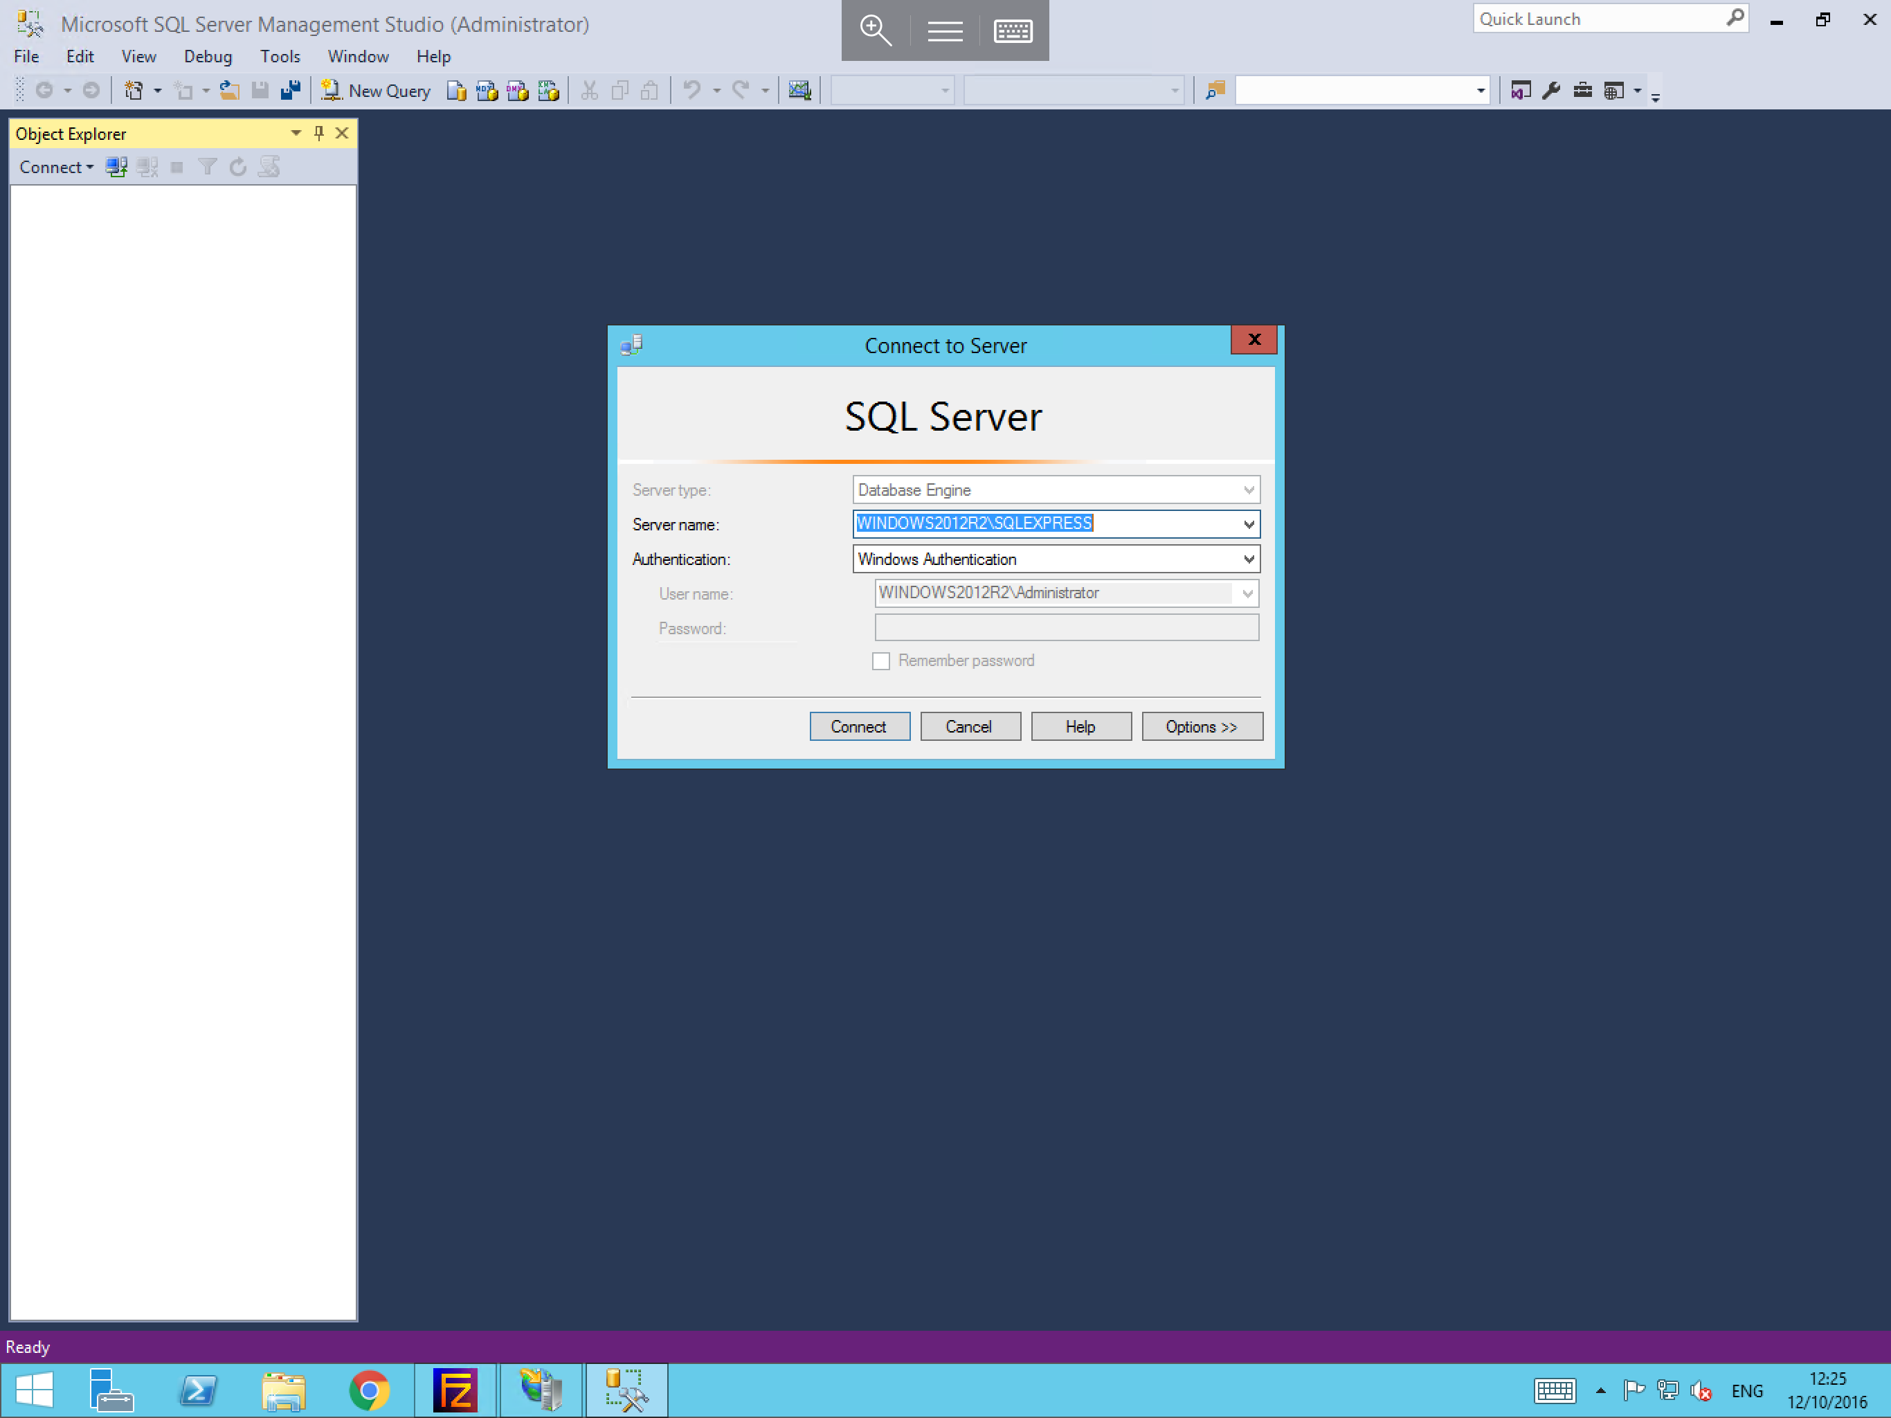Click the Disconnect icon in Object Explorer
Viewport: 1891px width, 1418px height.
click(147, 167)
